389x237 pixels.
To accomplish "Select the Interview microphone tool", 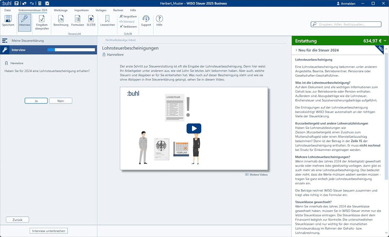I will point(24,19).
